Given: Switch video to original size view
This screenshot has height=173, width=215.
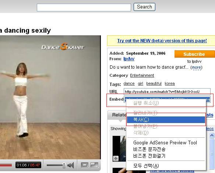Looking at the screenshot, I should (x=85, y=165).
